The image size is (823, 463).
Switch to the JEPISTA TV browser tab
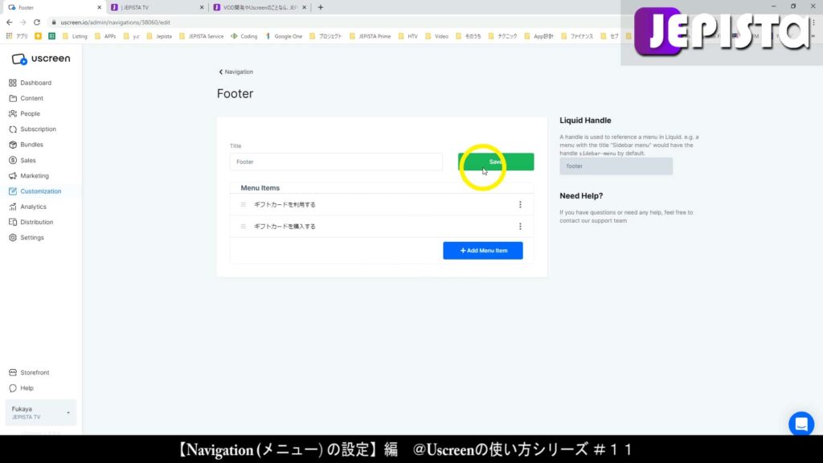pyautogui.click(x=153, y=7)
